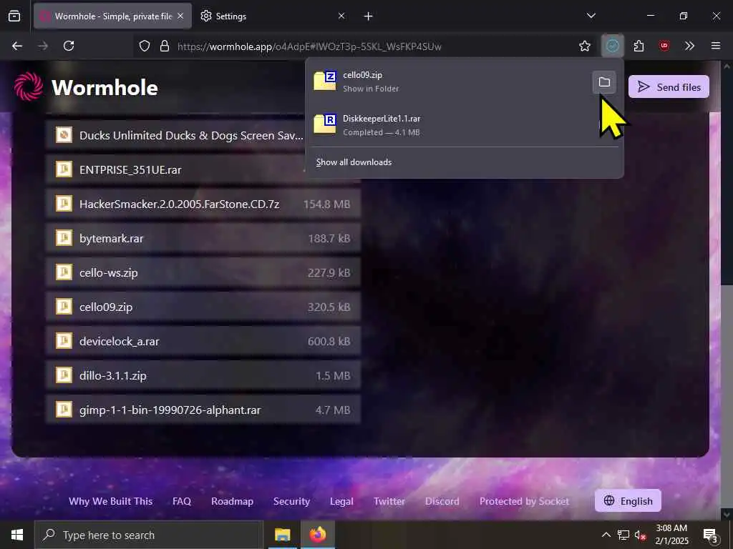
Task: Open the Legal link
Action: [341, 501]
